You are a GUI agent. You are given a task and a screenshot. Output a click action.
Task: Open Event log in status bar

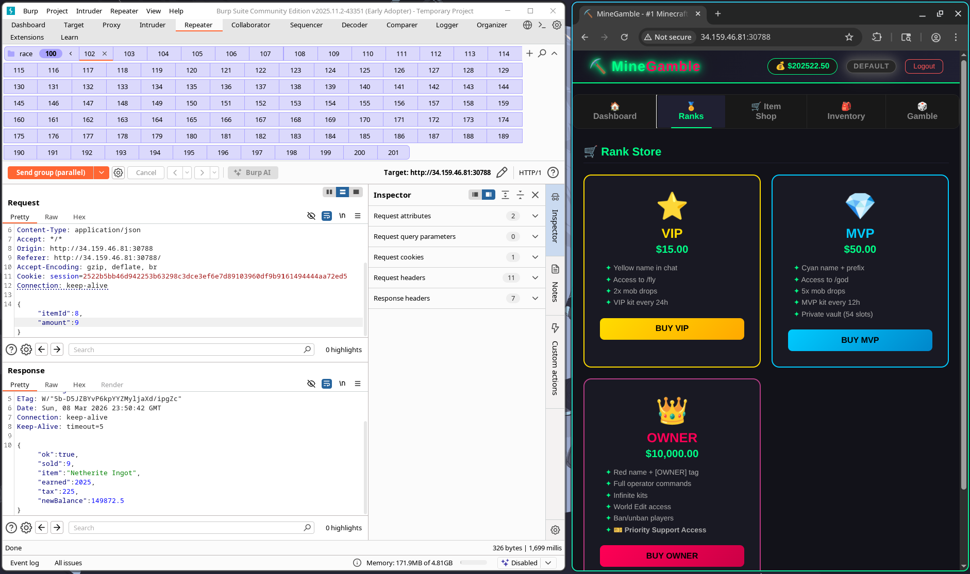[x=24, y=563]
